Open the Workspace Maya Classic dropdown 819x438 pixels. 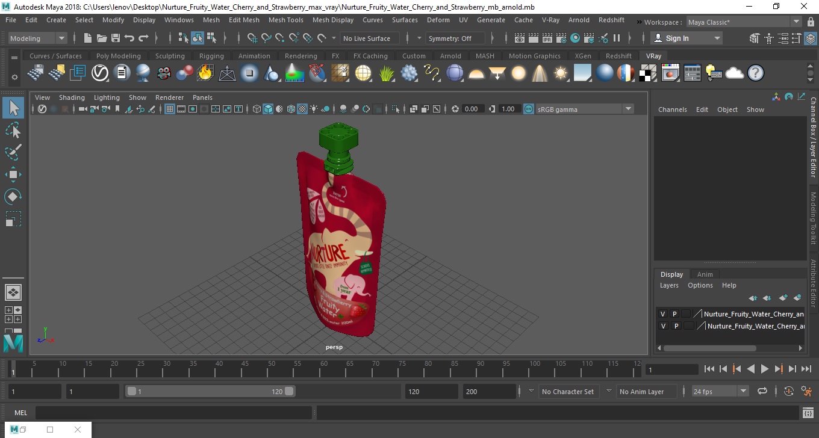click(744, 22)
